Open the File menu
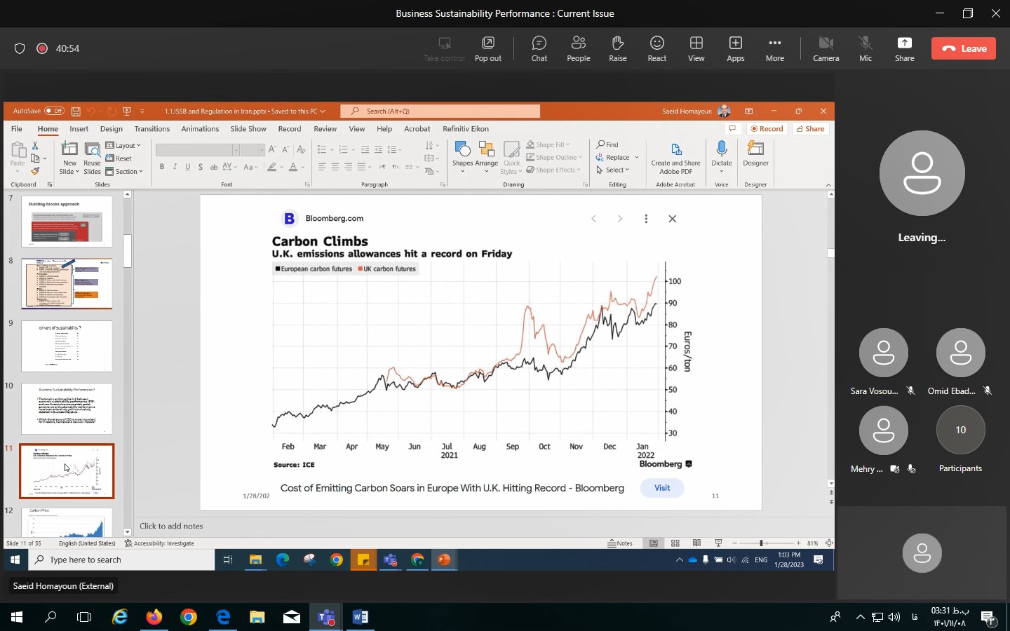The image size is (1010, 631). tap(17, 129)
